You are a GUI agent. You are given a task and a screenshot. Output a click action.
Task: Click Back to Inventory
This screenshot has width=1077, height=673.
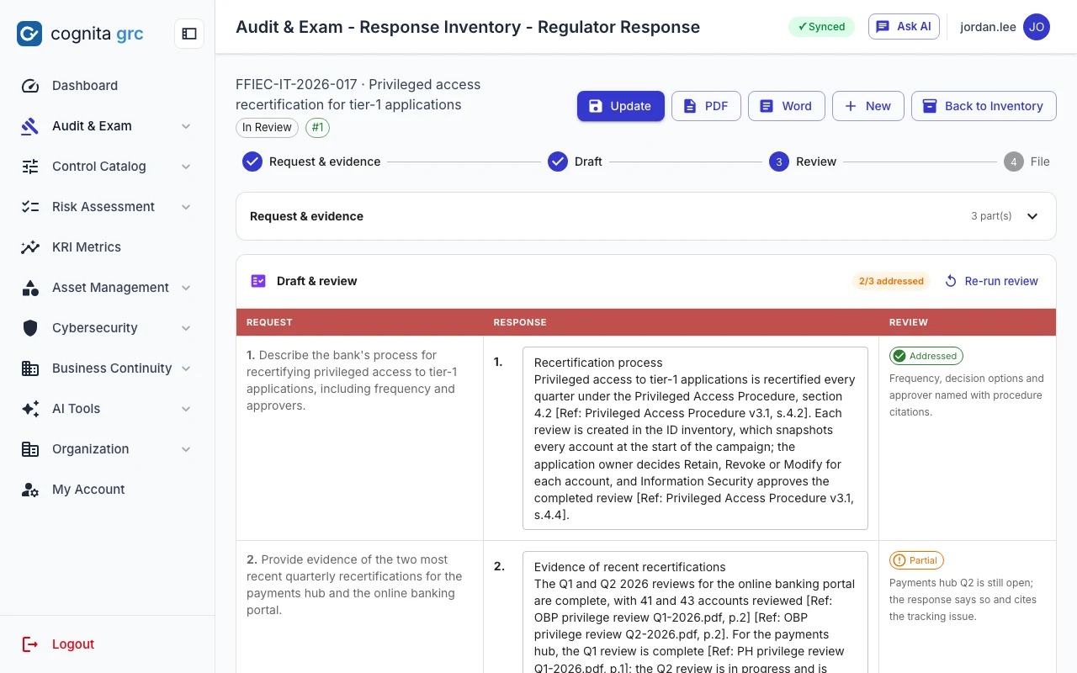click(x=984, y=106)
